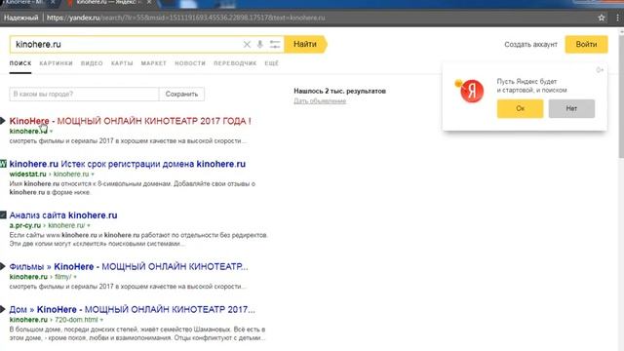The image size is (624, 351).
Task: Click '720-dom.html' path link
Action: (x=76, y=320)
